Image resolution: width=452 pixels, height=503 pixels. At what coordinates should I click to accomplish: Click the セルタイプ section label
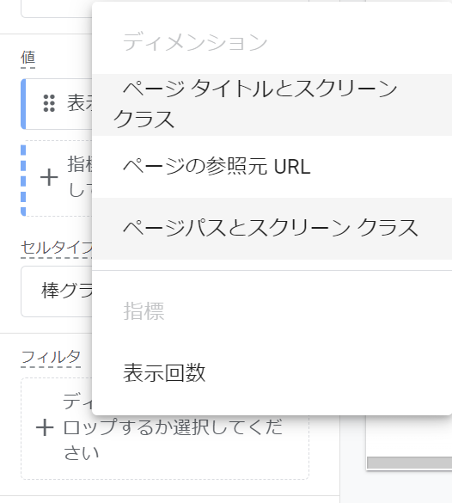(57, 248)
